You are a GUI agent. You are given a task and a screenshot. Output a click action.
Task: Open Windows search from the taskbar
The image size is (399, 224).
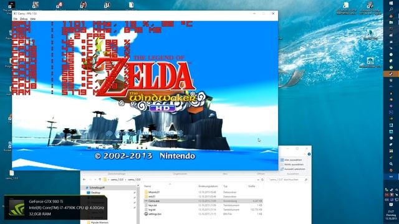[391, 9]
